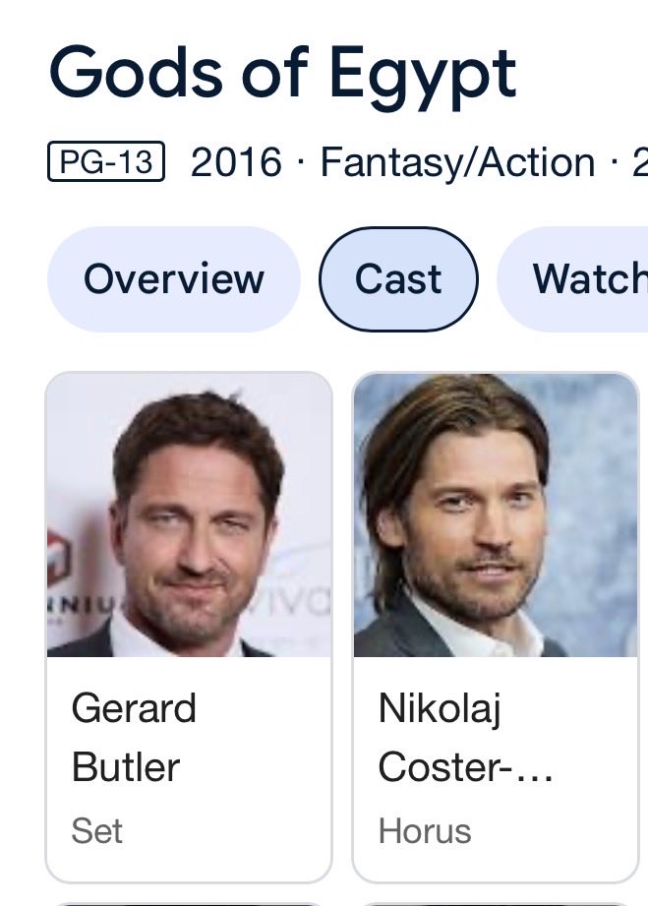This screenshot has width=648, height=906.
Task: Click the Fantasy/Action genre text
Action: click(x=458, y=162)
